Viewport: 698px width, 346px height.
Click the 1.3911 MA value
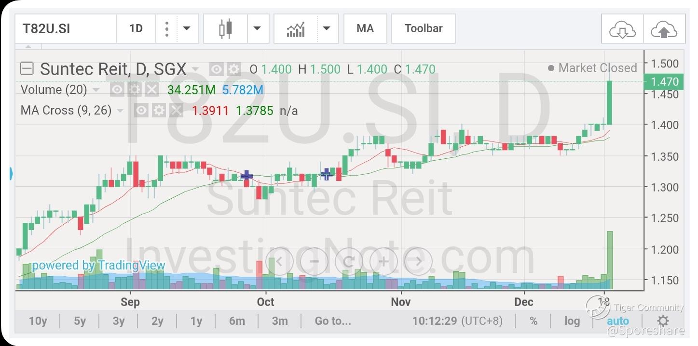(x=210, y=111)
